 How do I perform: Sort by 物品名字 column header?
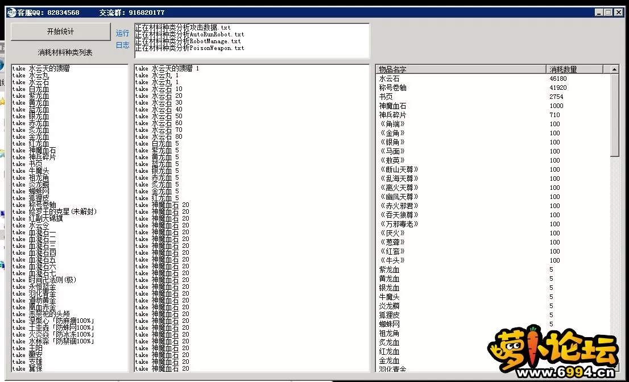(x=461, y=69)
